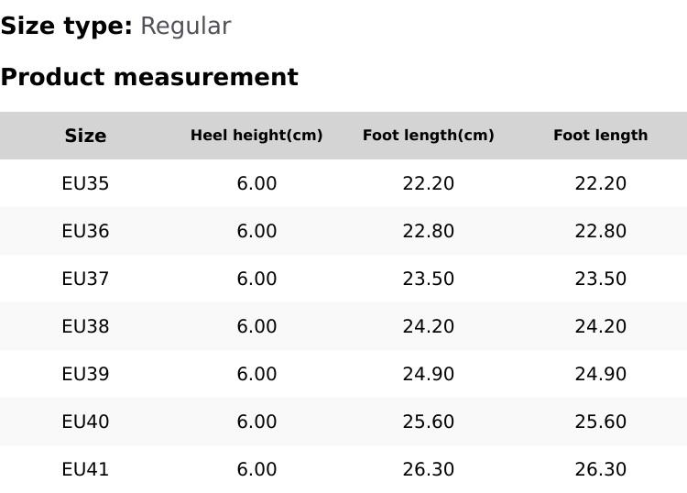Image resolution: width=687 pixels, height=493 pixels.
Task: Select the EU40 size cell
Action: 85,422
